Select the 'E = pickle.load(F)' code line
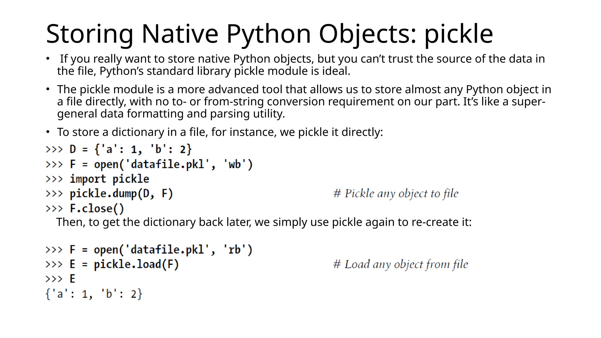This screenshot has width=601, height=338. click(x=112, y=264)
